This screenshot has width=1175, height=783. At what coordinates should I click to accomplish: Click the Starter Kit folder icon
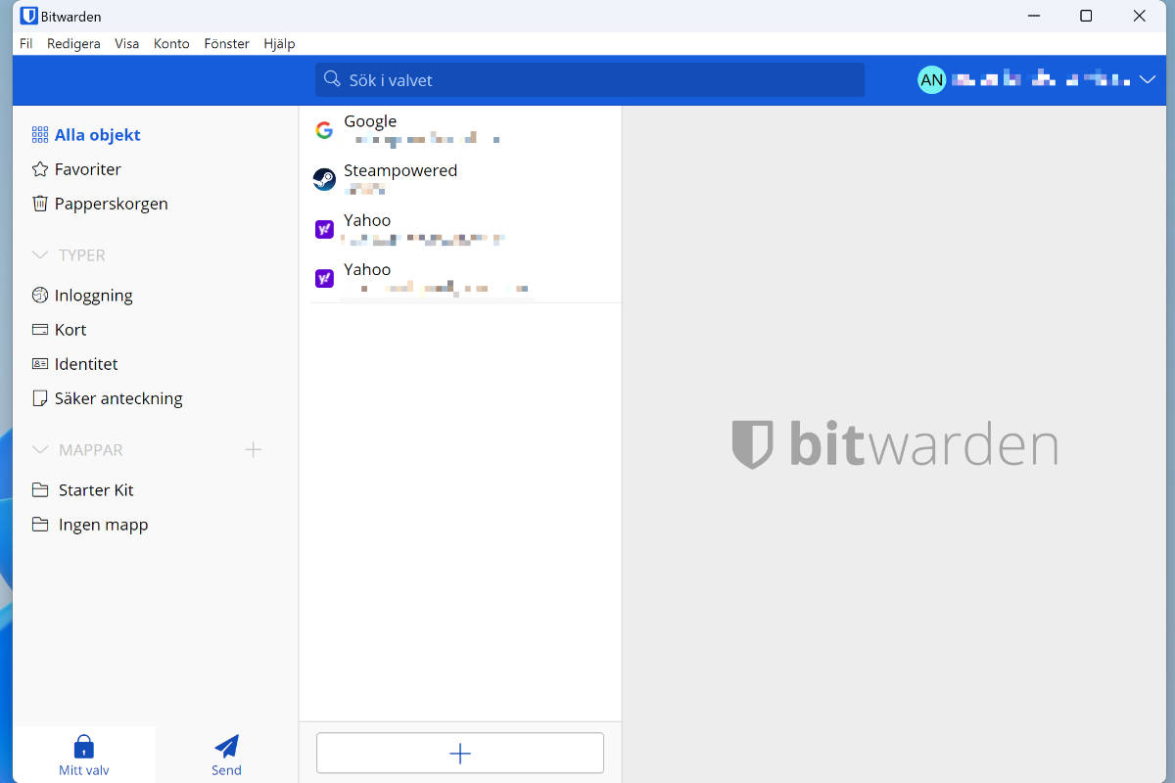click(40, 490)
